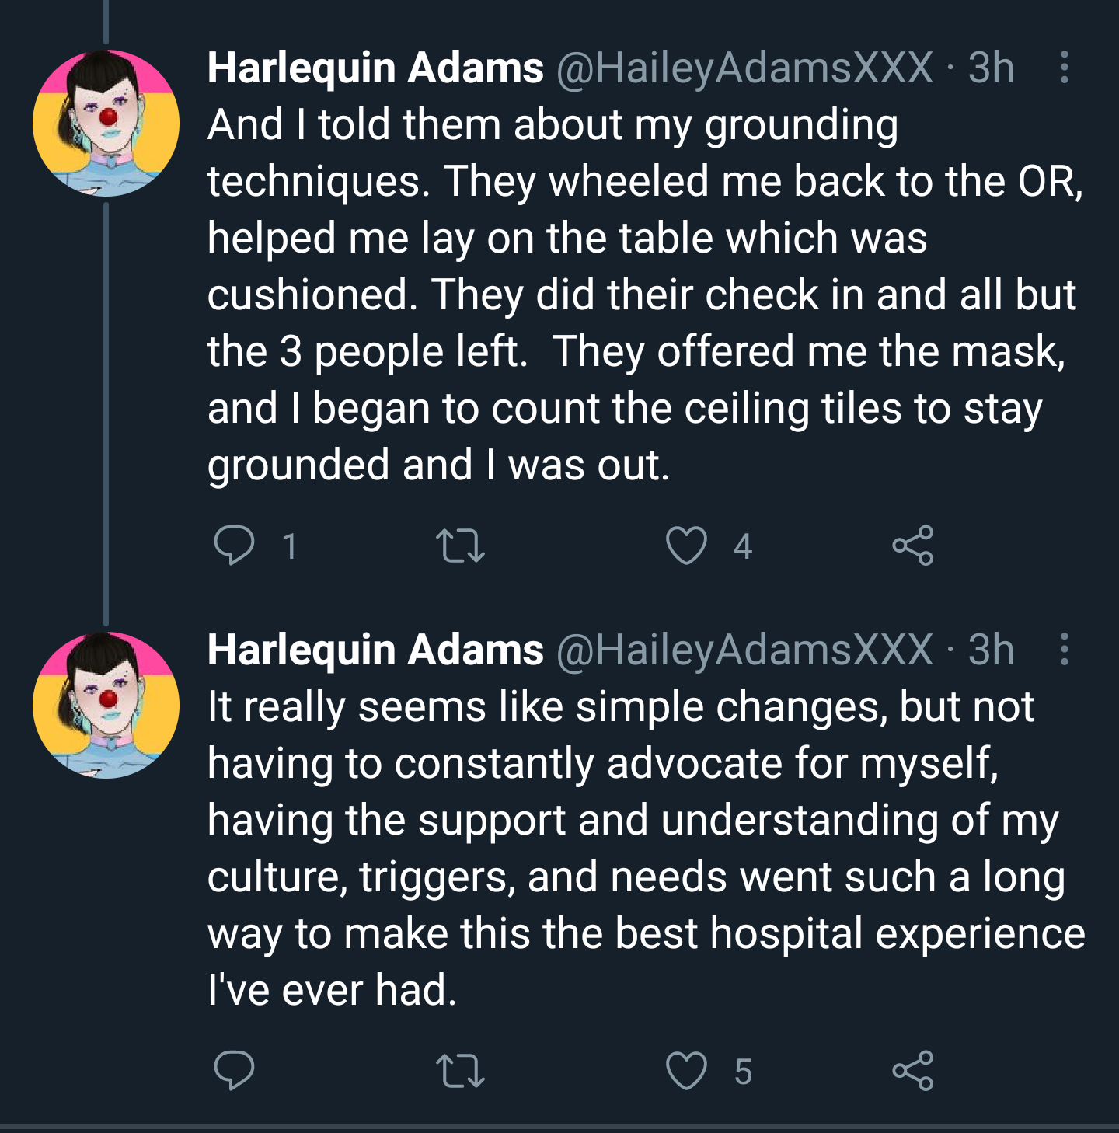
Task: Retweet the best hospital experience tweet
Action: tap(460, 1071)
